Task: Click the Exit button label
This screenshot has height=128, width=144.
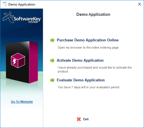Action: coord(86,119)
